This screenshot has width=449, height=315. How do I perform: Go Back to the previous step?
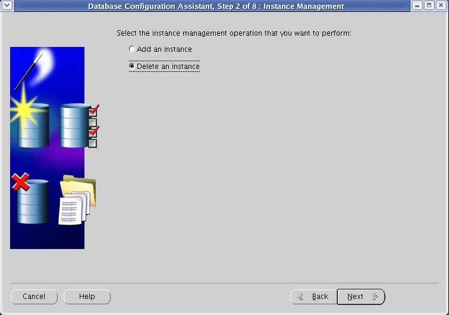(314, 297)
